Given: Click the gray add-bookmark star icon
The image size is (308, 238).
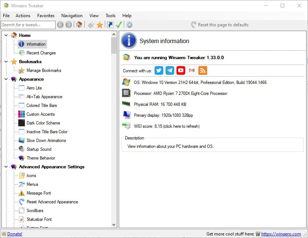Looking at the screenshot, I should click(91, 25).
